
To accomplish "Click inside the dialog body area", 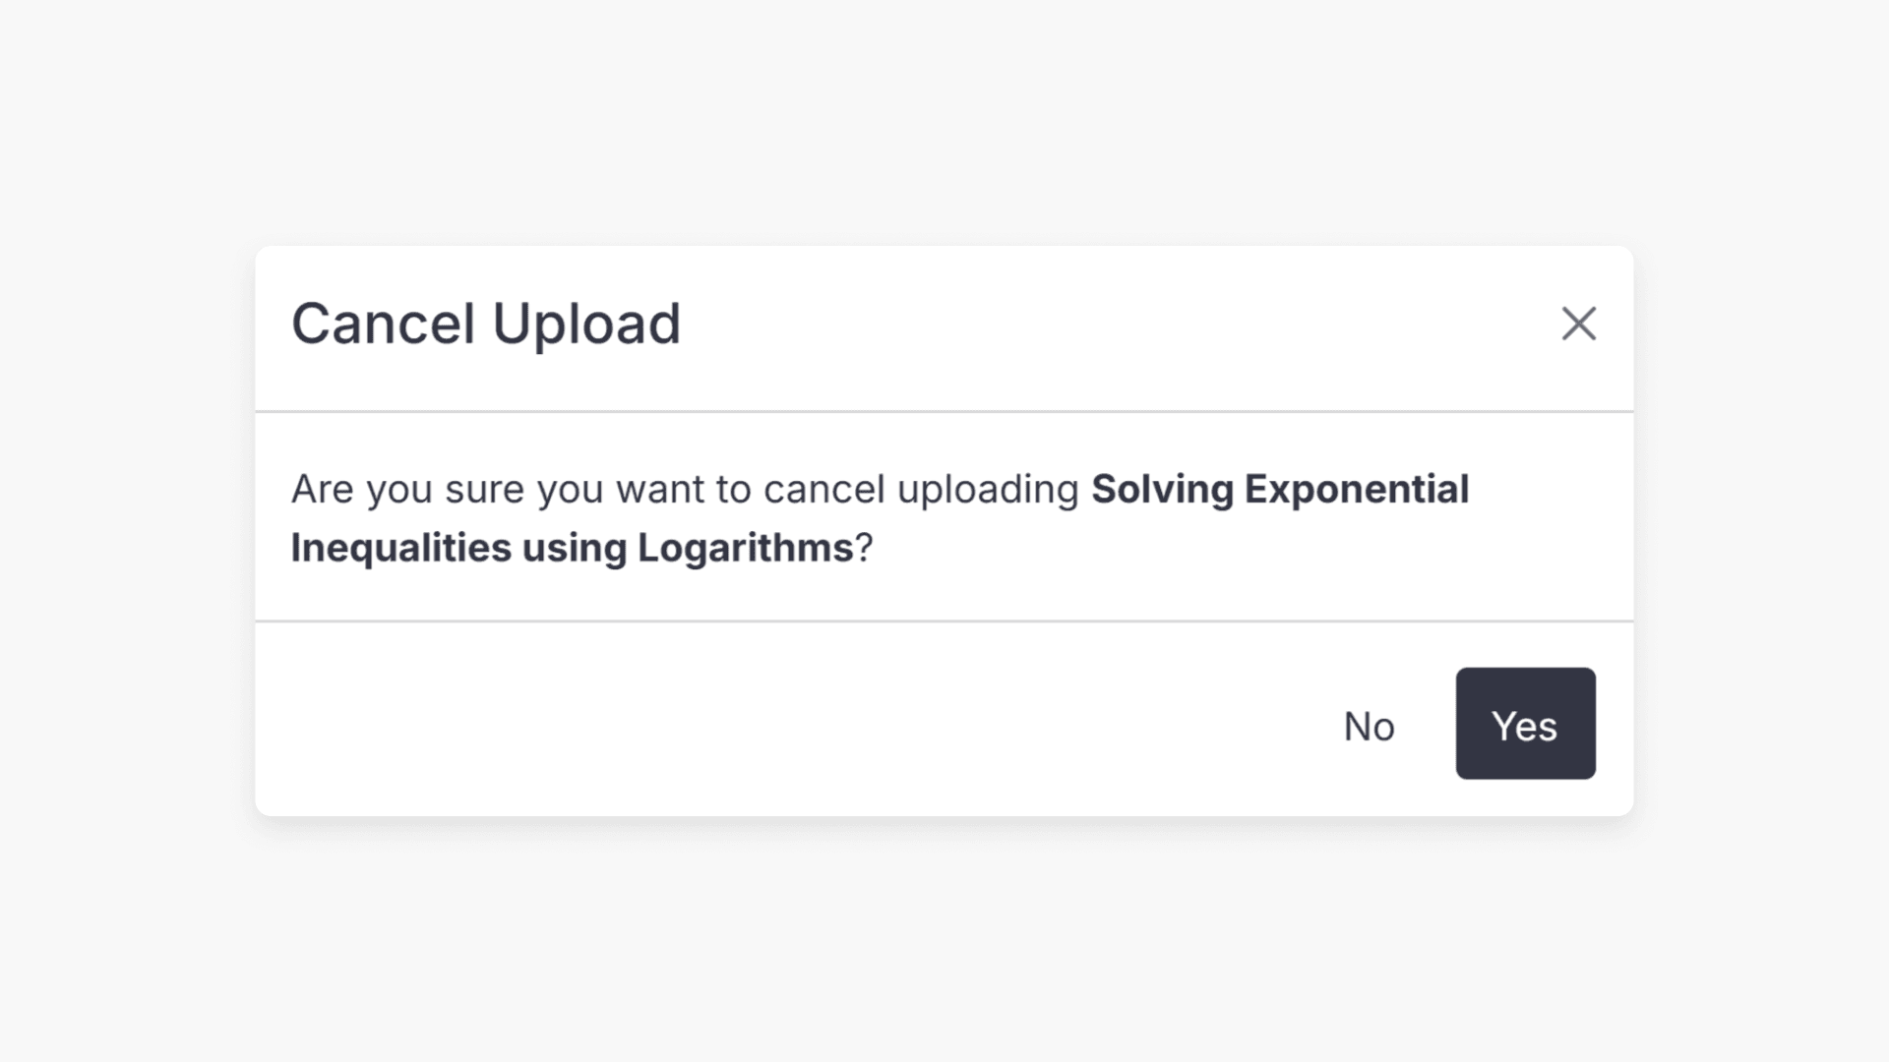I will 944,516.
